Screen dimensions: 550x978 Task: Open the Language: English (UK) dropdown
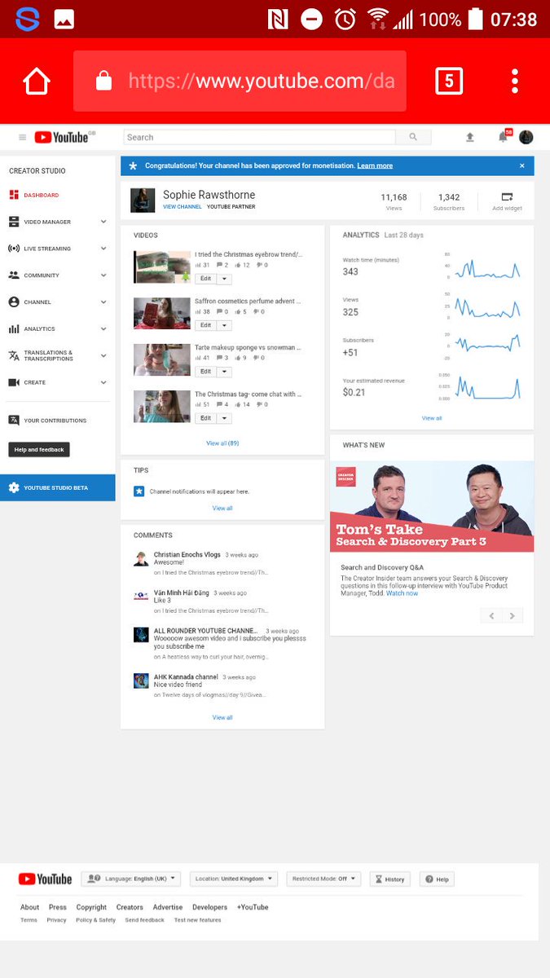(130, 879)
